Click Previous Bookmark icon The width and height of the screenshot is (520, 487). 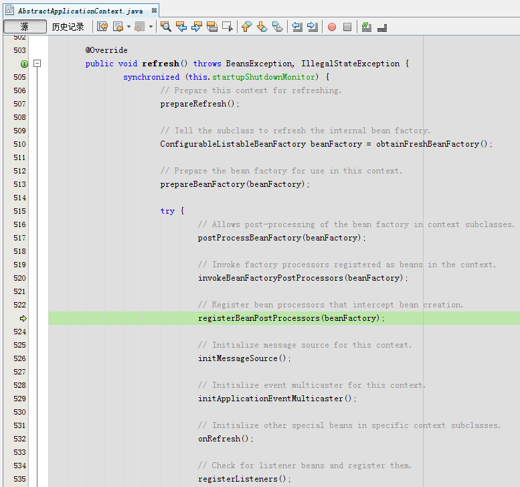[246, 27]
